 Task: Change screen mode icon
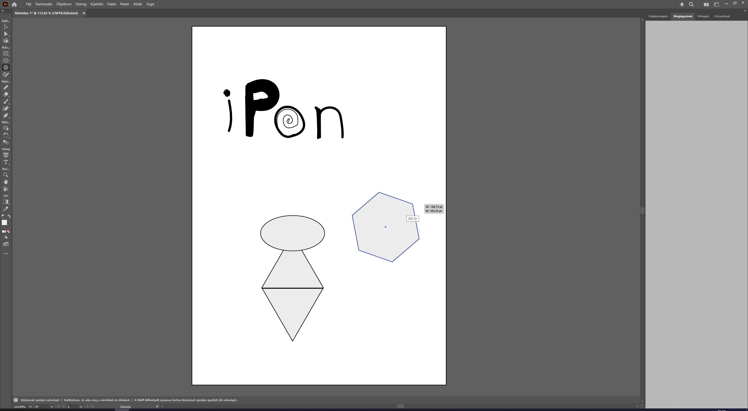tap(6, 244)
